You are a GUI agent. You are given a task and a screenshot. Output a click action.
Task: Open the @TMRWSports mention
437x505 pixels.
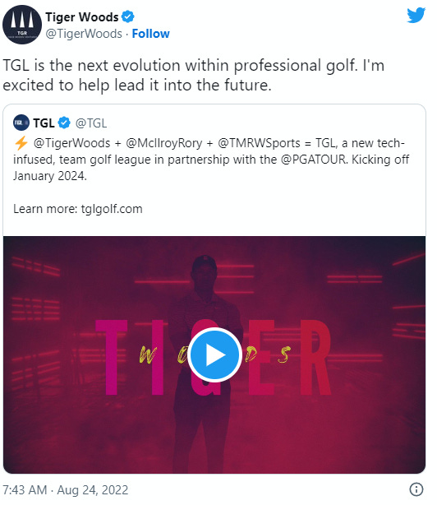[x=260, y=143]
